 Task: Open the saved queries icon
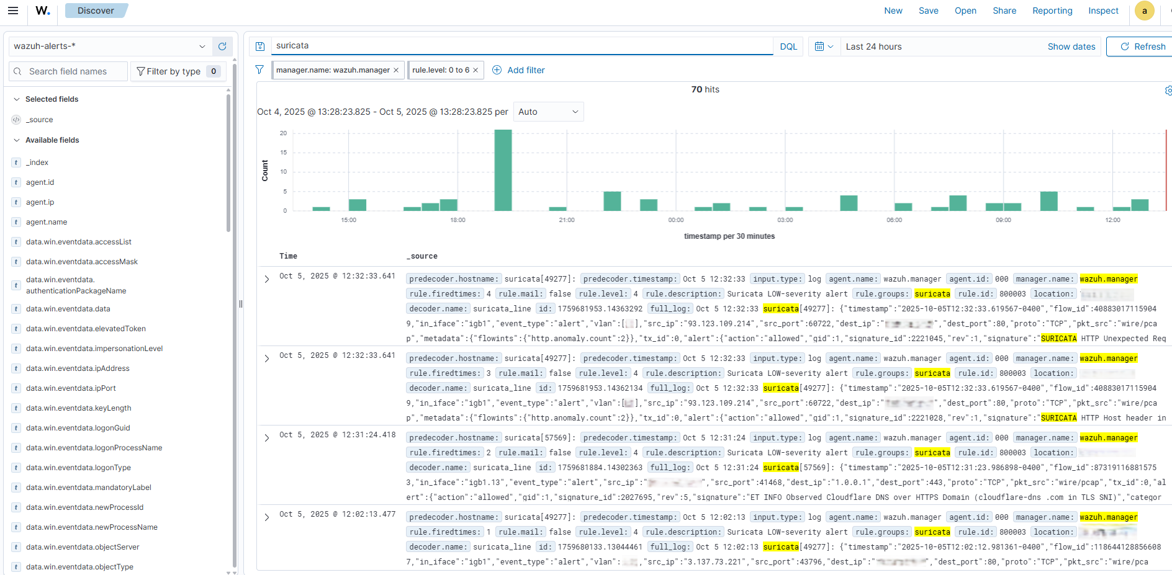[260, 47]
